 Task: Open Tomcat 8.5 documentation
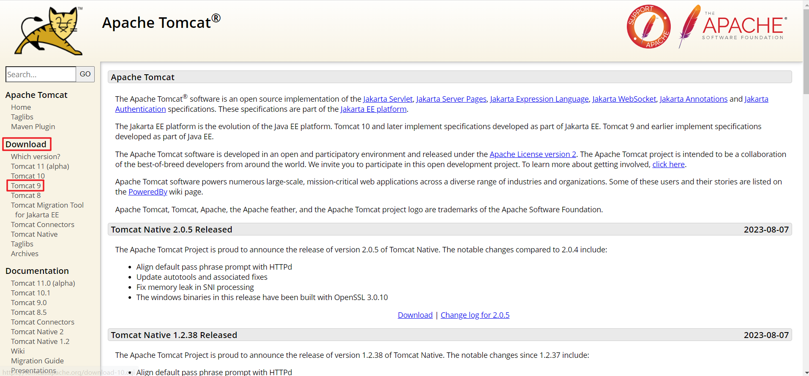(29, 312)
